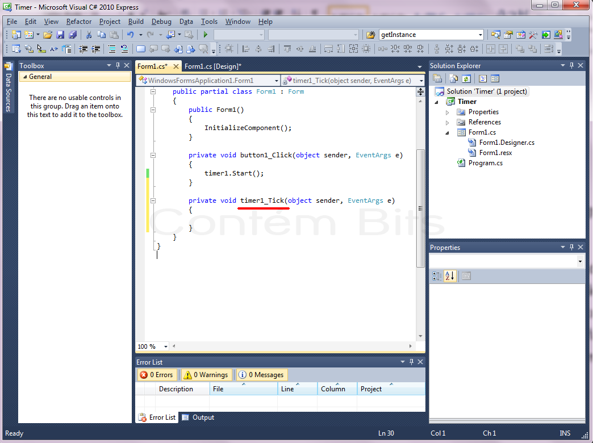Image resolution: width=593 pixels, height=443 pixels.
Task: Toggle the 0 Errors filter button
Action: (157, 374)
